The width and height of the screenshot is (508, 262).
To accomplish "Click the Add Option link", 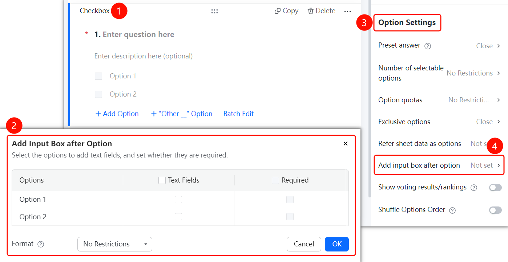I will point(117,114).
